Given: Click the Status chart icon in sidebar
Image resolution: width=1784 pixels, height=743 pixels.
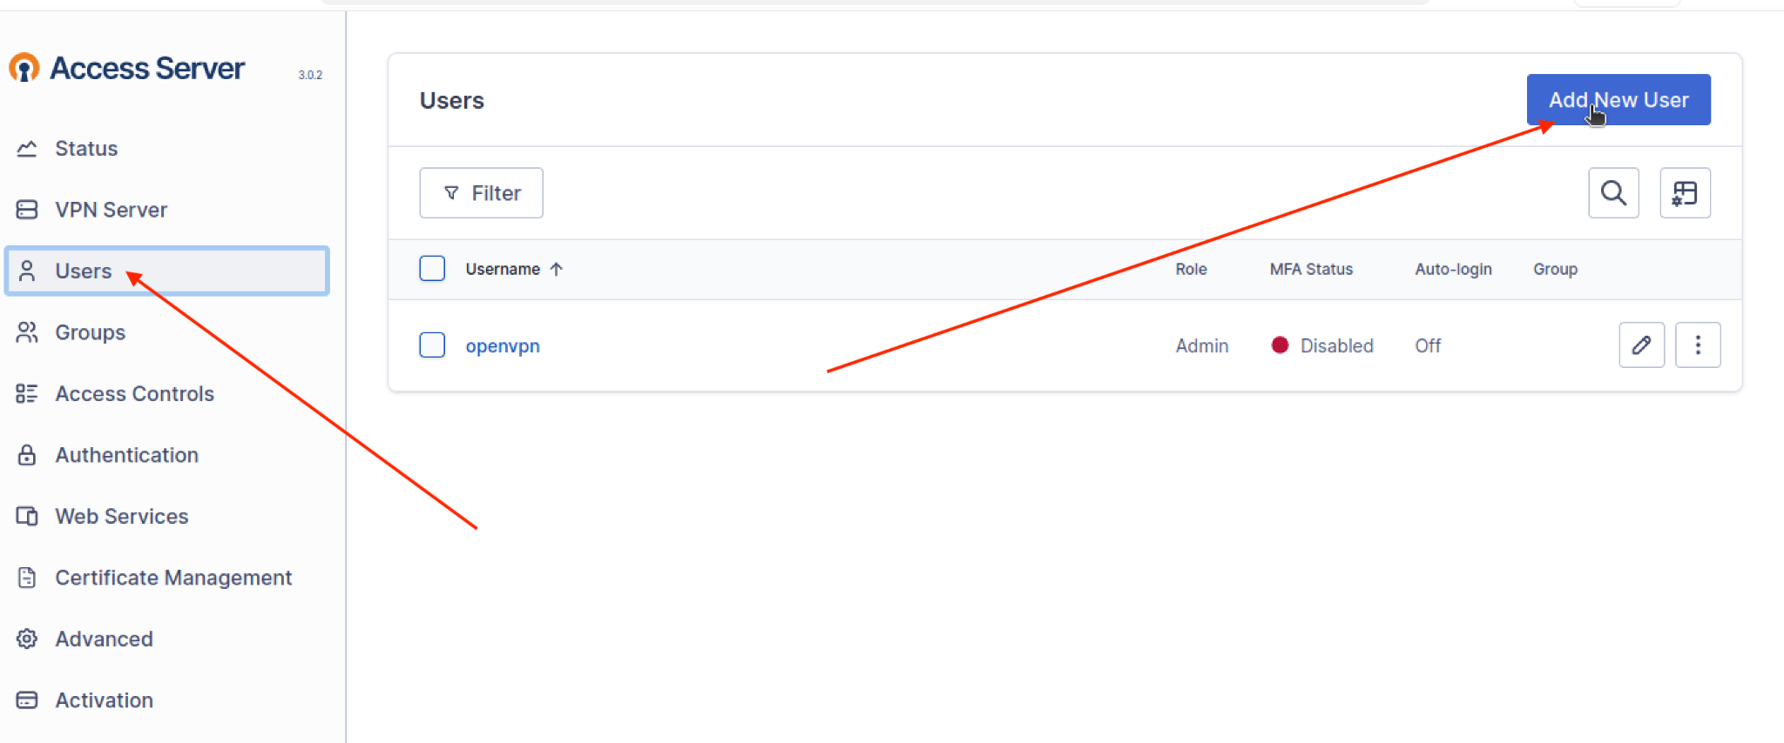Looking at the screenshot, I should 27,149.
